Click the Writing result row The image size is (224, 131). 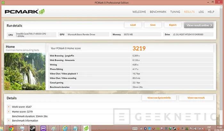tap(131, 65)
